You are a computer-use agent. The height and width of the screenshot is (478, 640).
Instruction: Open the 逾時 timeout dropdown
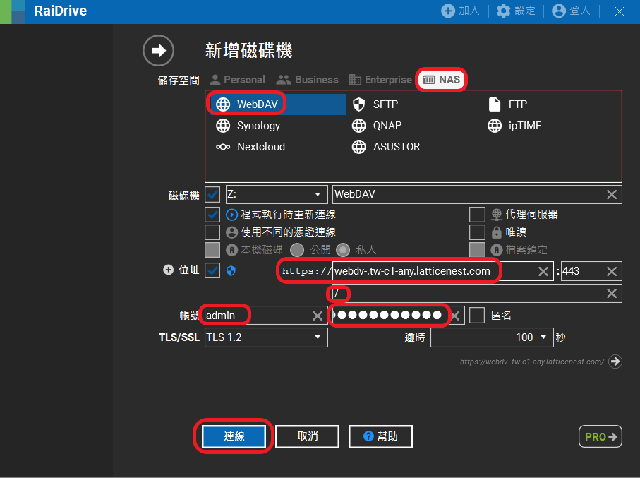pos(492,337)
